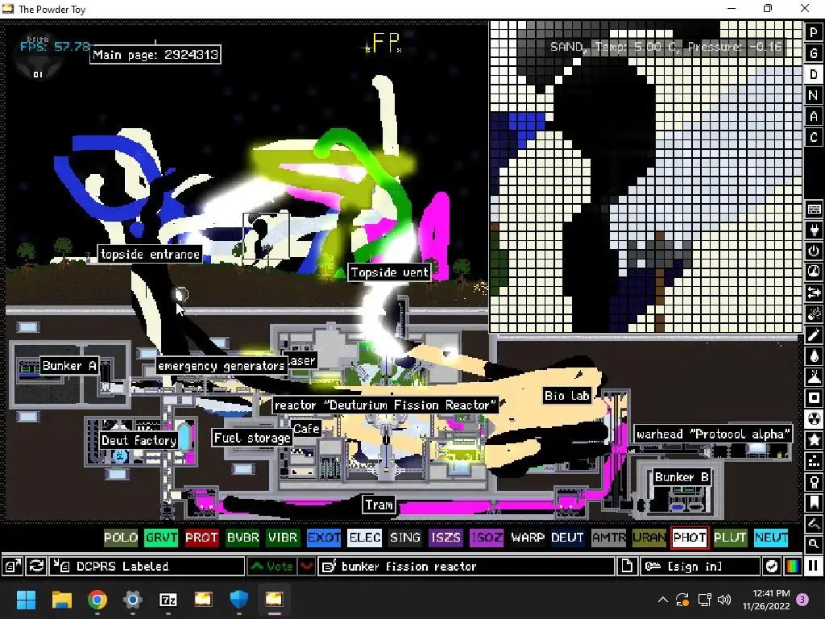The height and width of the screenshot is (619, 825).
Task: Open element search magnifier icon
Action: (x=814, y=544)
